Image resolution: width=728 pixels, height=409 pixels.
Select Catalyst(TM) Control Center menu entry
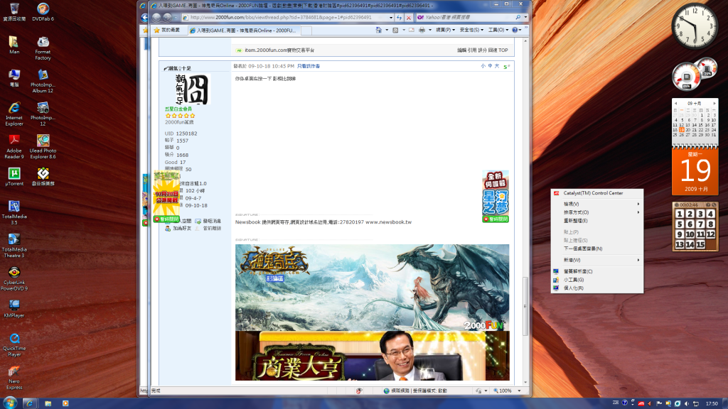[x=597, y=193]
